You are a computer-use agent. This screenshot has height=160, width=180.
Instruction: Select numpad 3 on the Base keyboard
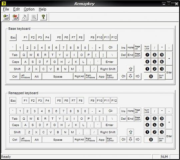pyautogui.click(x=162, y=69)
